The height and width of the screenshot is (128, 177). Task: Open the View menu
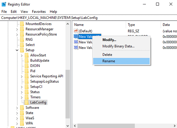pos(24,12)
